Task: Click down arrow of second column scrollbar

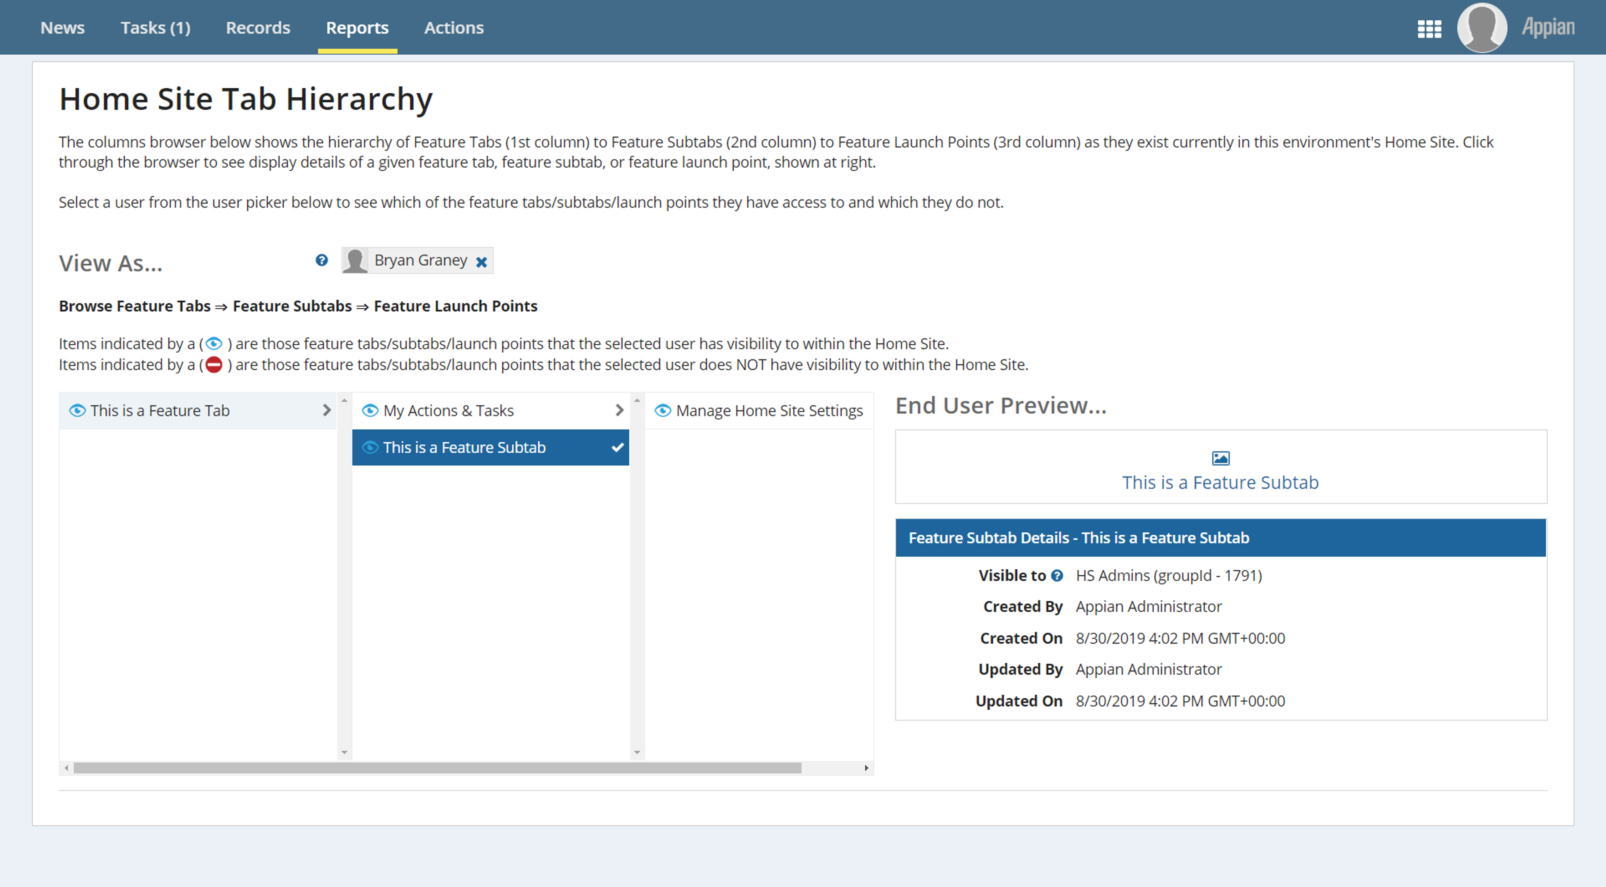Action: (x=637, y=753)
